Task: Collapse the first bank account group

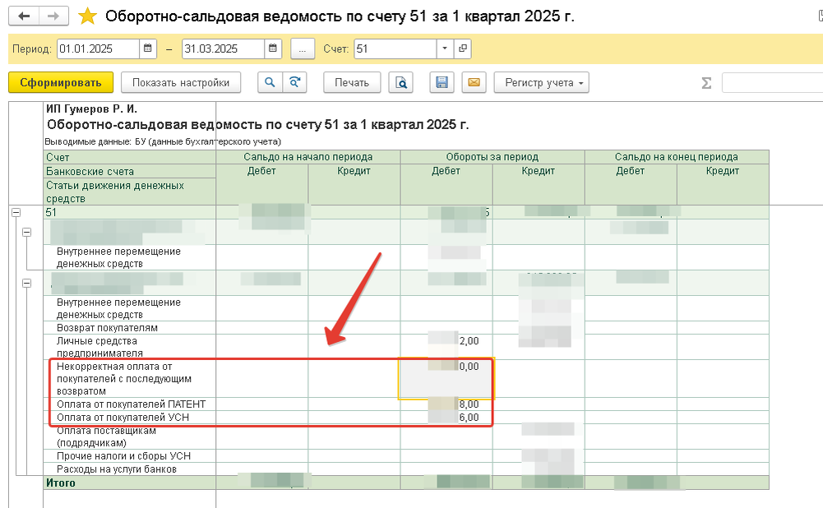Action: click(27, 232)
